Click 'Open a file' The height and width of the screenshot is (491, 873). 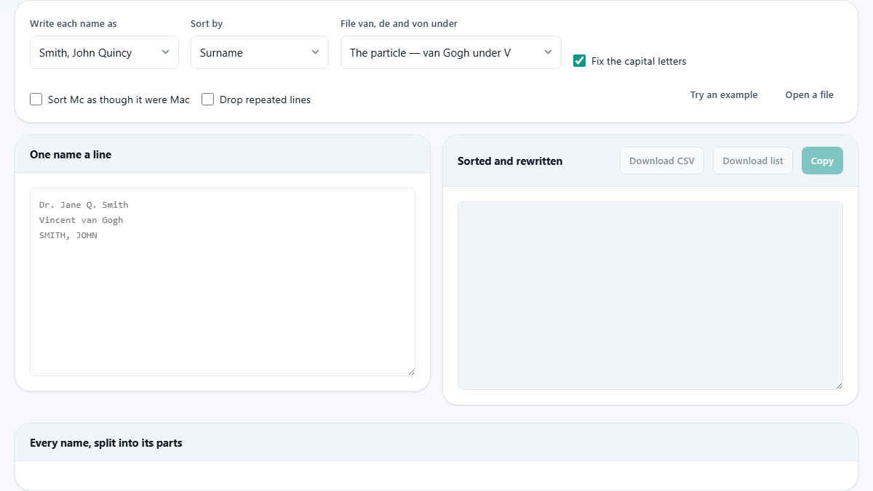click(809, 95)
